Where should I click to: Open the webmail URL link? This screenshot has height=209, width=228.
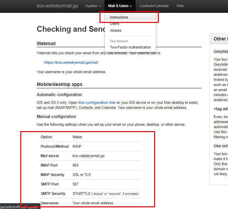click(71, 62)
